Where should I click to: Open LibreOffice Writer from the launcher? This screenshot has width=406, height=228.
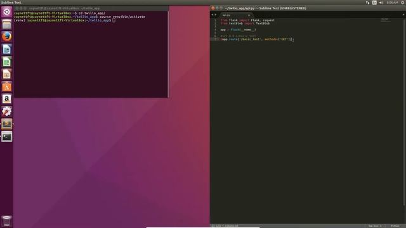[x=7, y=49]
